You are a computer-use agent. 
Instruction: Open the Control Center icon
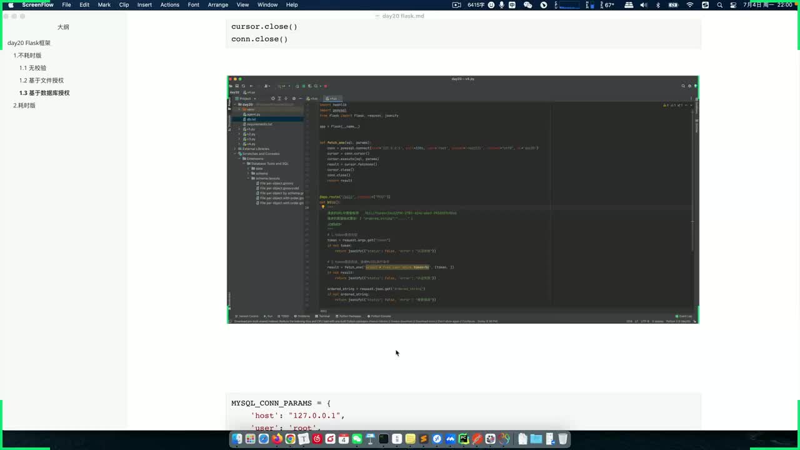click(732, 4)
